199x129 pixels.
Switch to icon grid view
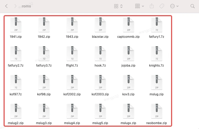point(116,6)
